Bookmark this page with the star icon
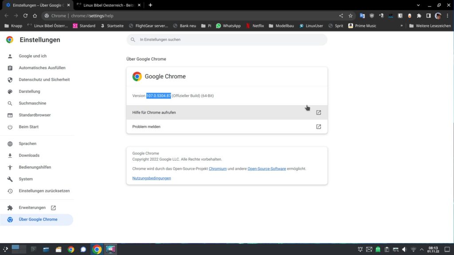This screenshot has height=255, width=454. [x=350, y=16]
